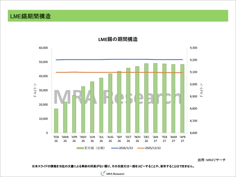Click the 'FEB 26 green bar
This screenshot has width=236, height=177.
(x=56, y=121)
